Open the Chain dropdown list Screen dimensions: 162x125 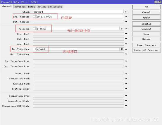tap(126, 12)
